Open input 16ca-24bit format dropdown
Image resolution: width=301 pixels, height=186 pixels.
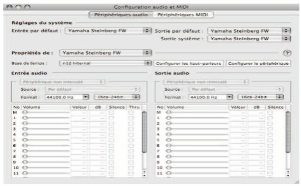click(117, 97)
